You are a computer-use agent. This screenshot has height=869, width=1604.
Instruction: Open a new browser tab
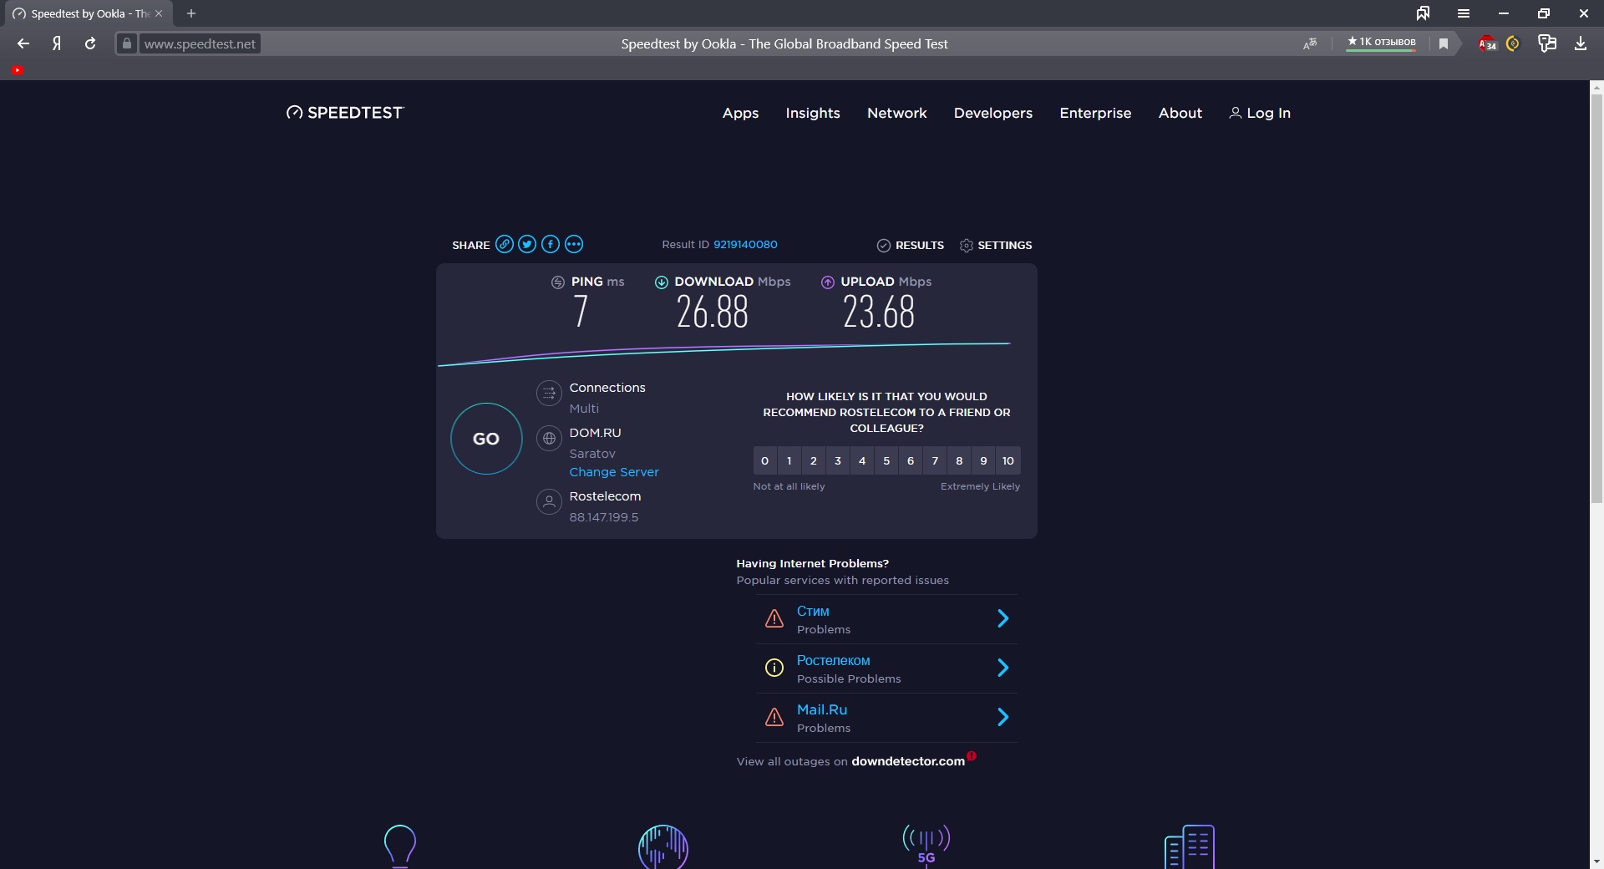[191, 13]
